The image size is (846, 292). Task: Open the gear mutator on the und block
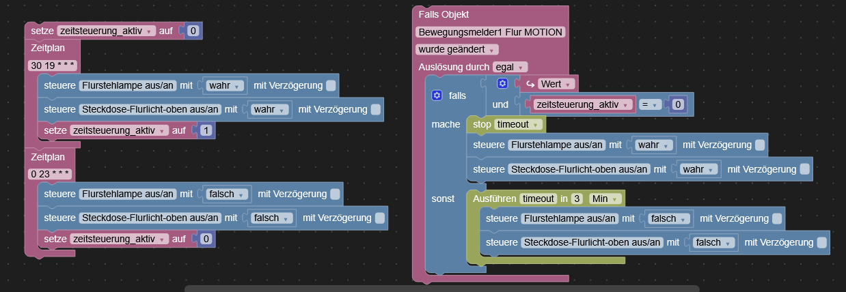[503, 83]
